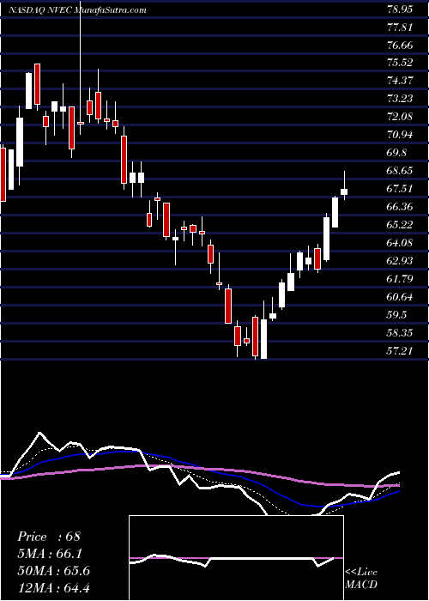Click the Price : 68 readout

(49, 537)
